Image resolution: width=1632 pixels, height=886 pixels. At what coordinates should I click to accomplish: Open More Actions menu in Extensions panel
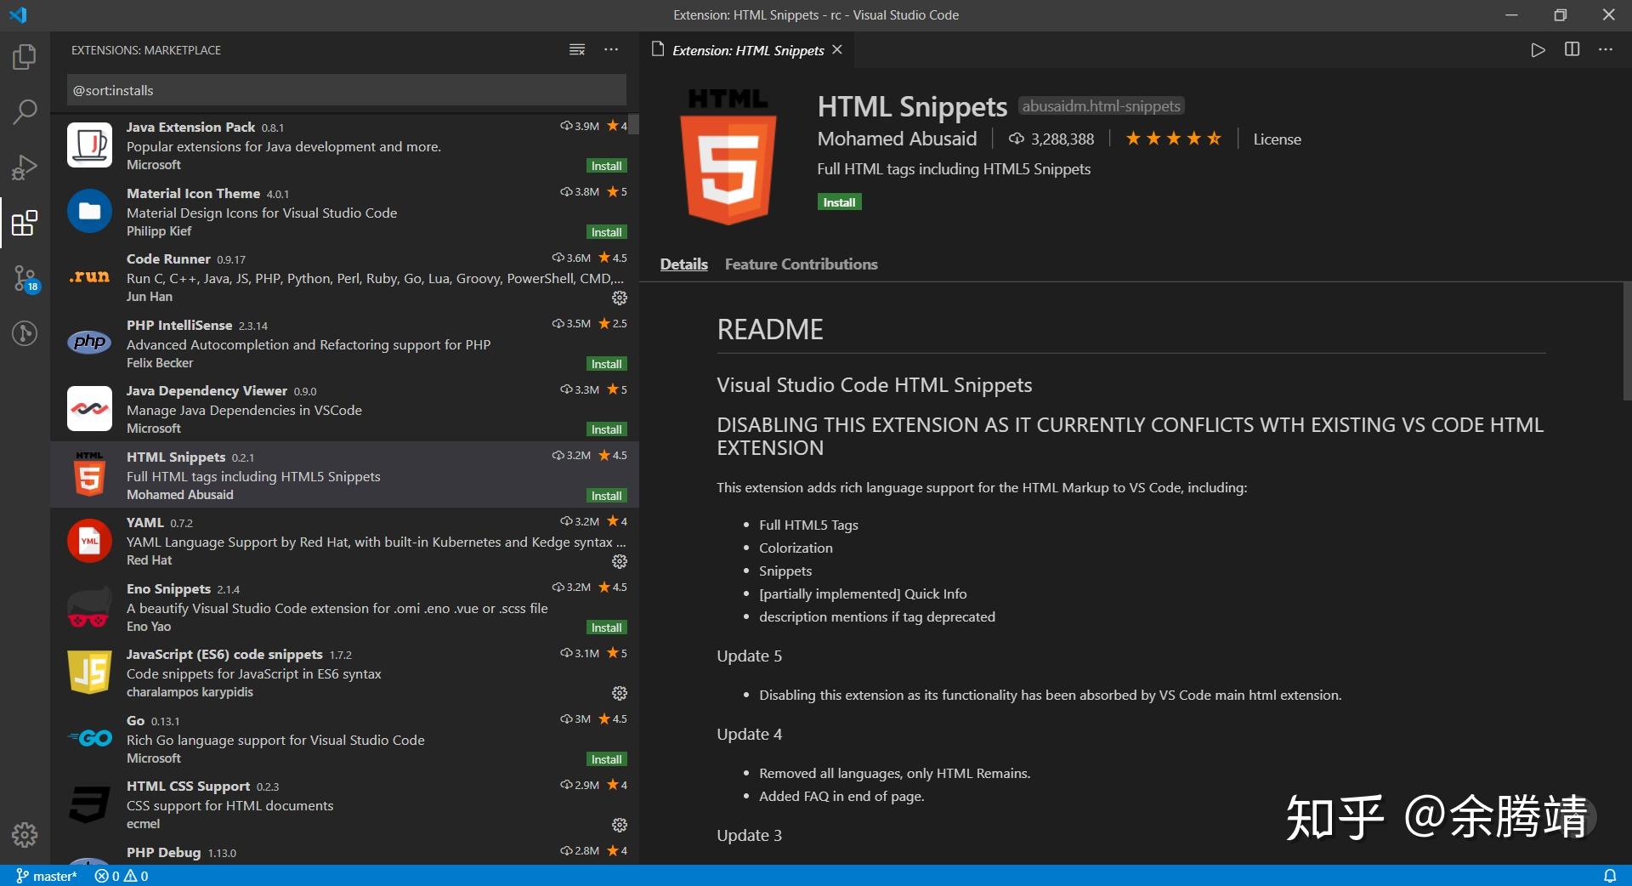[x=612, y=49]
